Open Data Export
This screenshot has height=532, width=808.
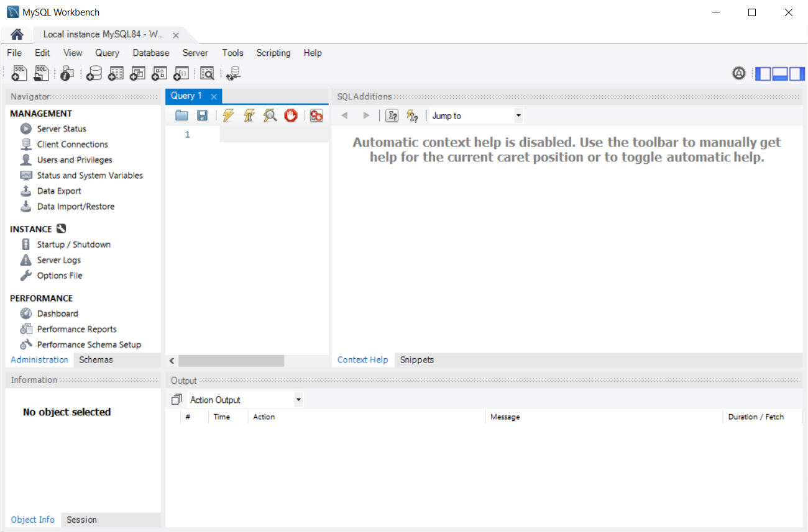click(59, 191)
